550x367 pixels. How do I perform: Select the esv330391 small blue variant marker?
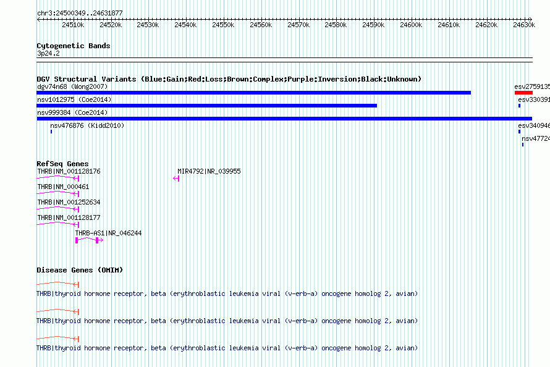tap(519, 106)
